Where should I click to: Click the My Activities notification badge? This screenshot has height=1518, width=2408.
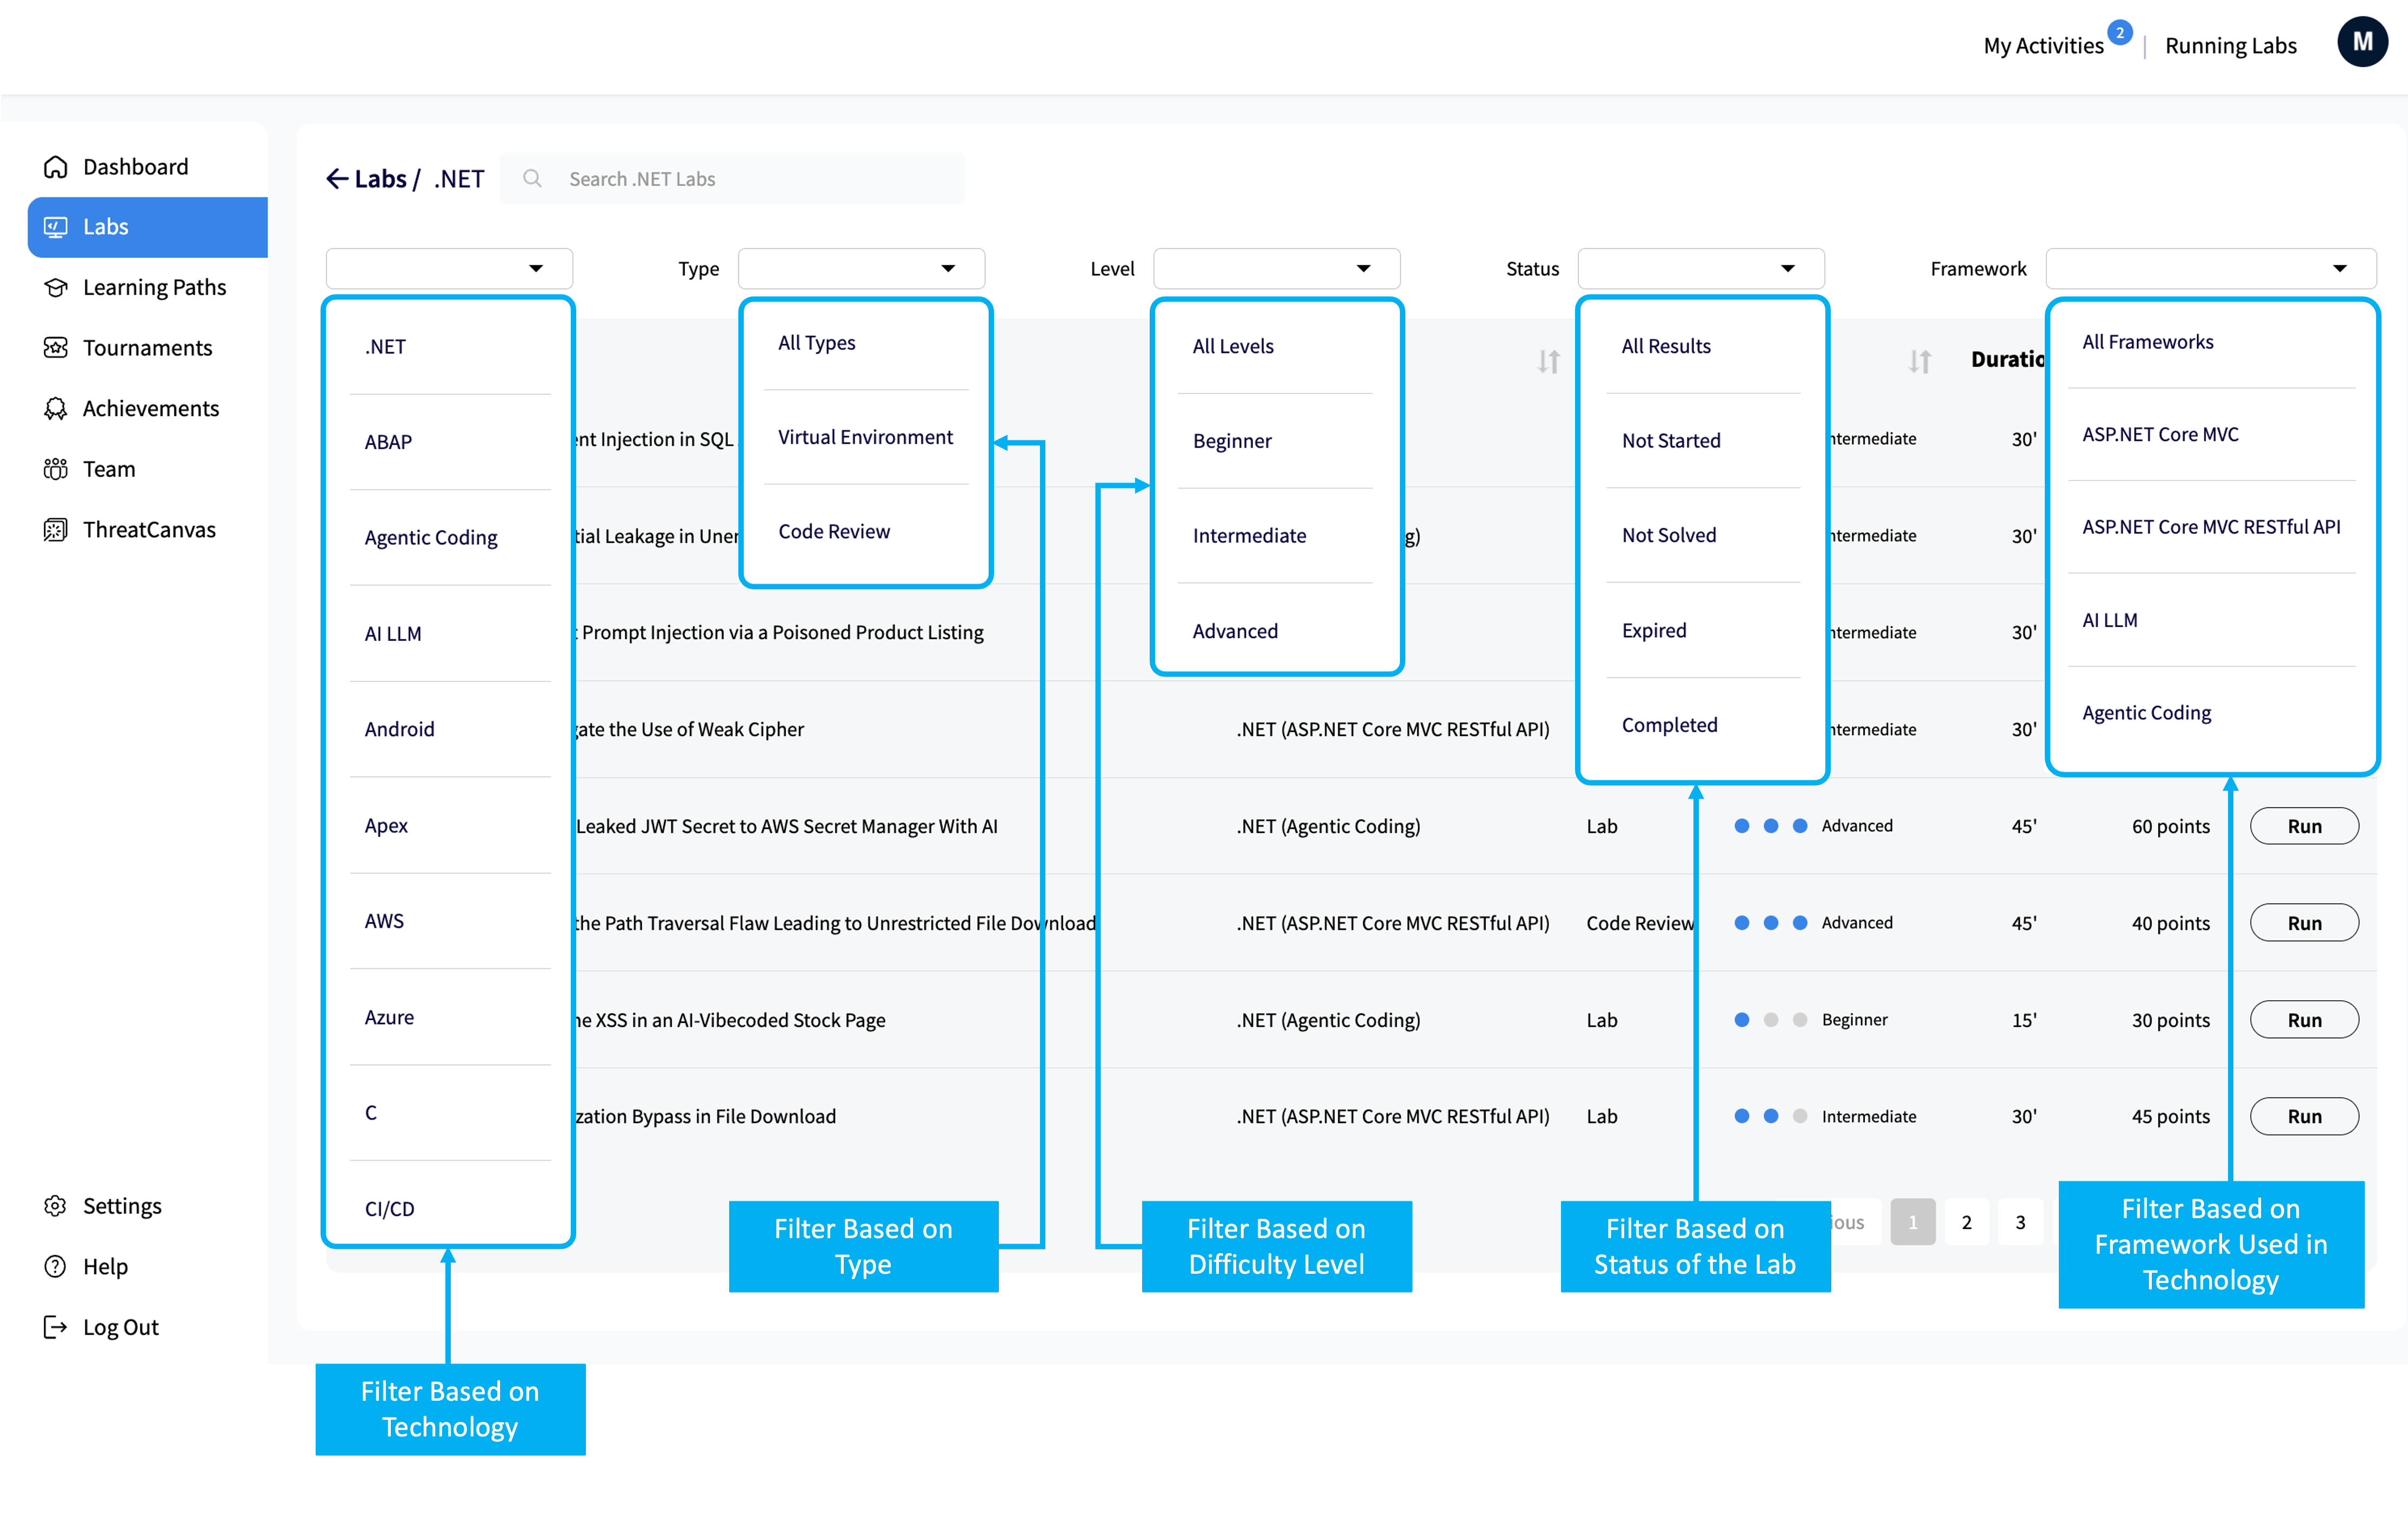[x=2119, y=33]
